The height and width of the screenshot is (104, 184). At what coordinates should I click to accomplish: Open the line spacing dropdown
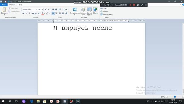[65, 10]
